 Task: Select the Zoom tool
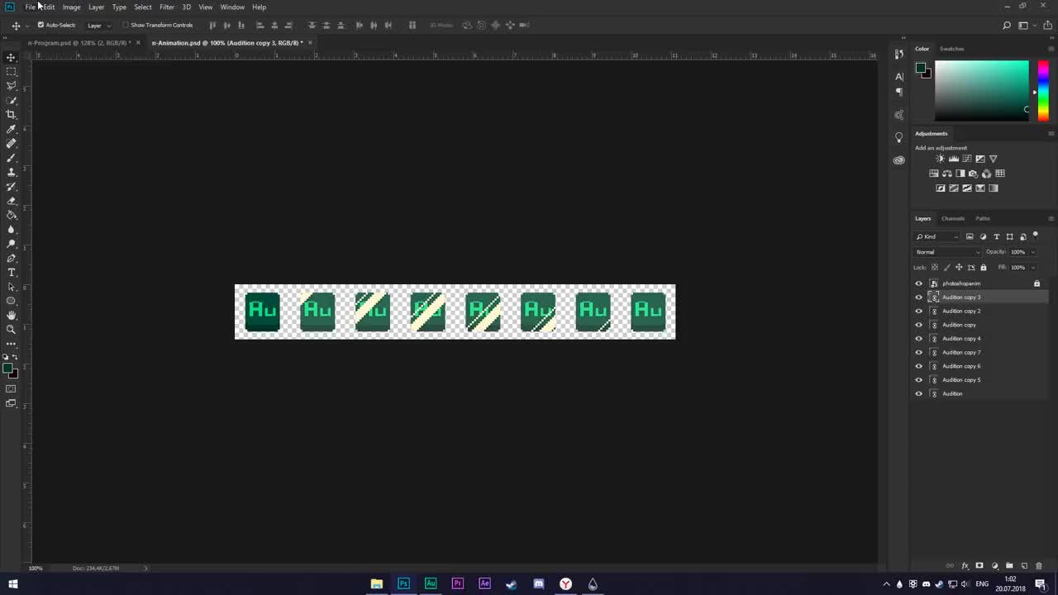click(12, 329)
